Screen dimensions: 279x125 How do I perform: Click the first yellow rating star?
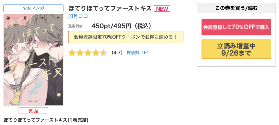click(72, 53)
